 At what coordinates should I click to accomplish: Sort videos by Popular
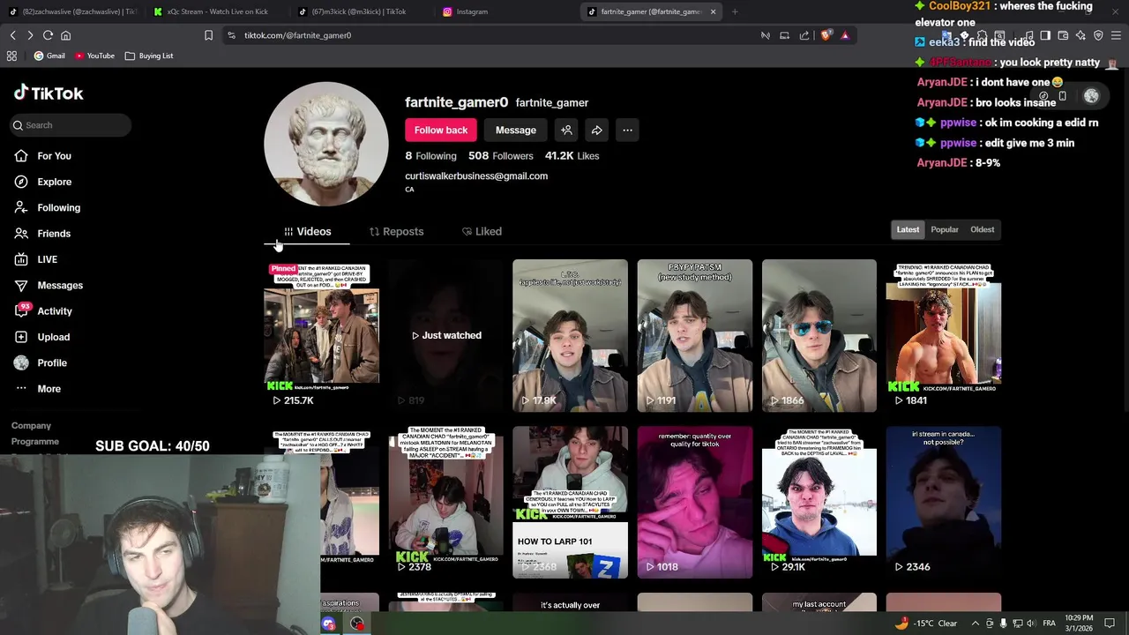945,230
